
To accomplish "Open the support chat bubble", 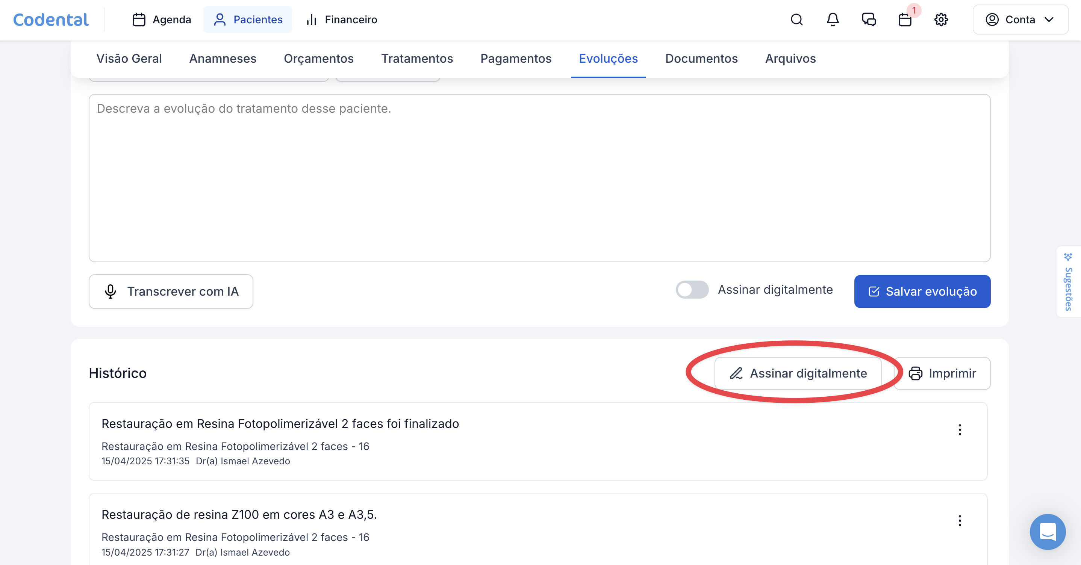I will tap(1047, 532).
